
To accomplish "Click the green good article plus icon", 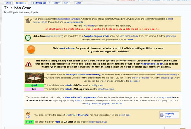I will coord(28,38).
